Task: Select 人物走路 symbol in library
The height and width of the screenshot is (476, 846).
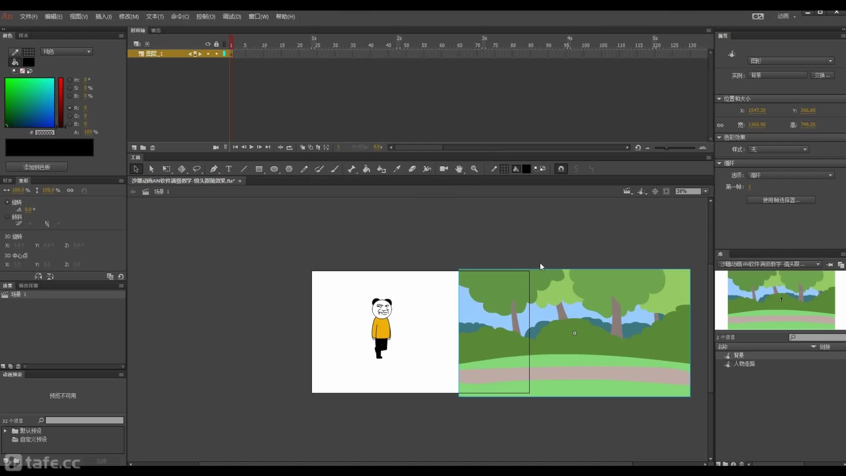Action: point(744,364)
